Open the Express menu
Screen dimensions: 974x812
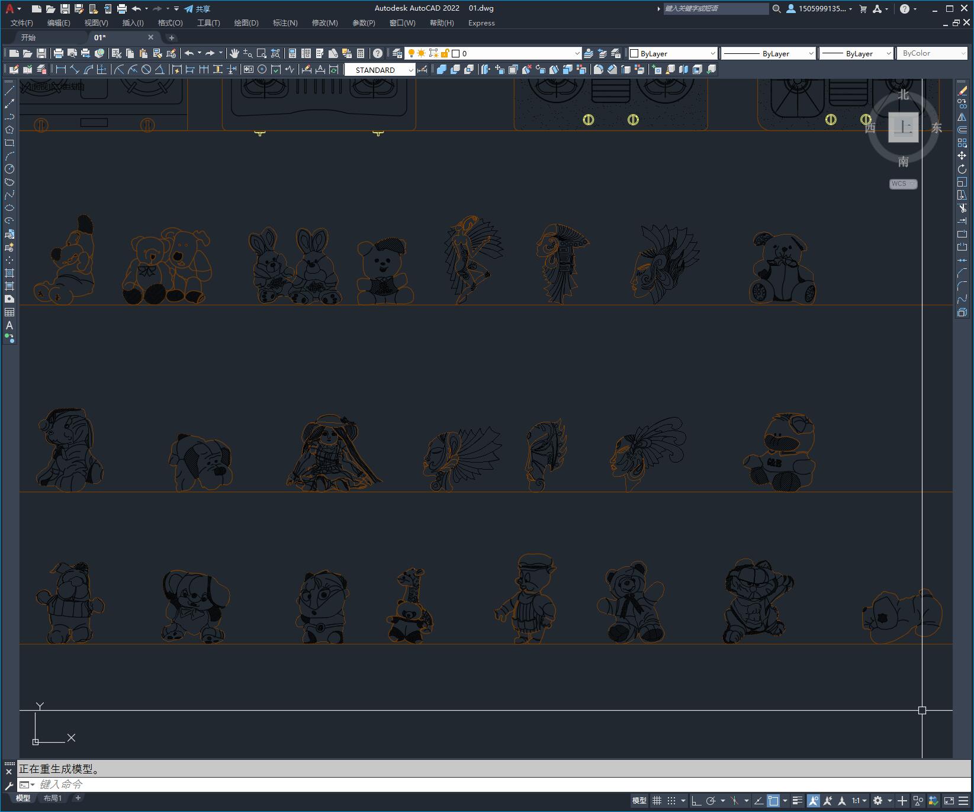(481, 23)
